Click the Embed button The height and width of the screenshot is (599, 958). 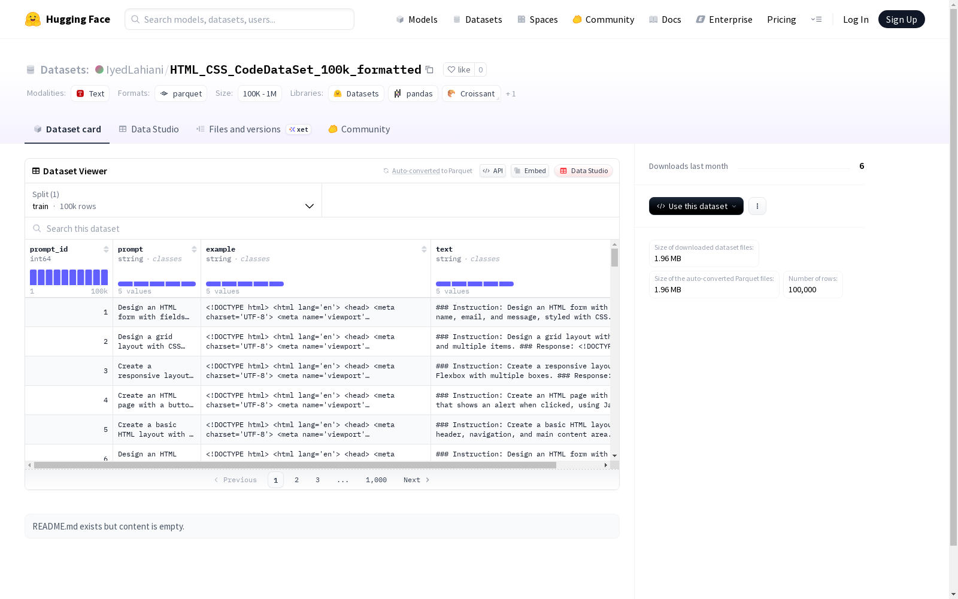click(x=530, y=171)
